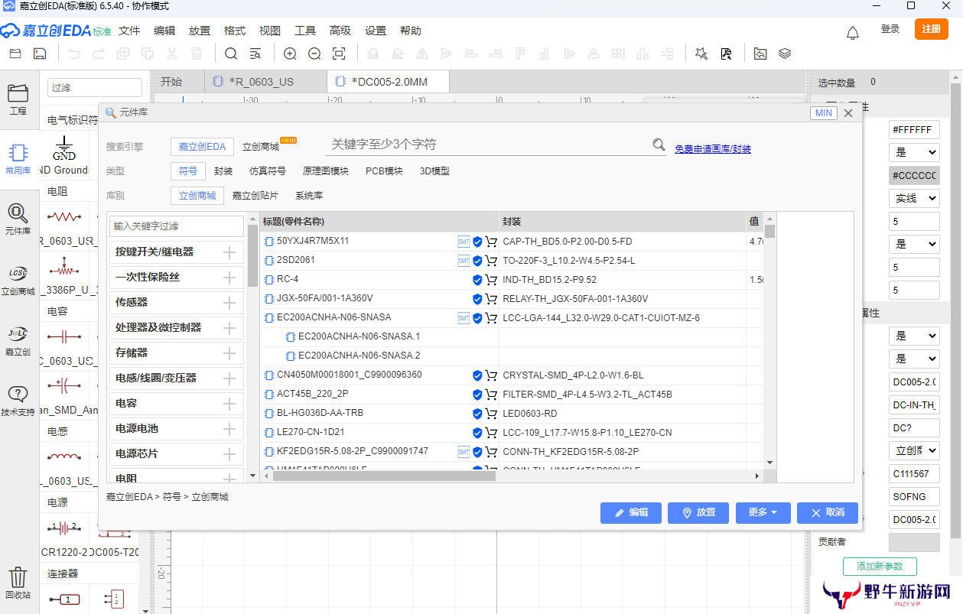The width and height of the screenshot is (963, 614).
Task: Open file with the folder toolbar icon
Action: click(15, 54)
